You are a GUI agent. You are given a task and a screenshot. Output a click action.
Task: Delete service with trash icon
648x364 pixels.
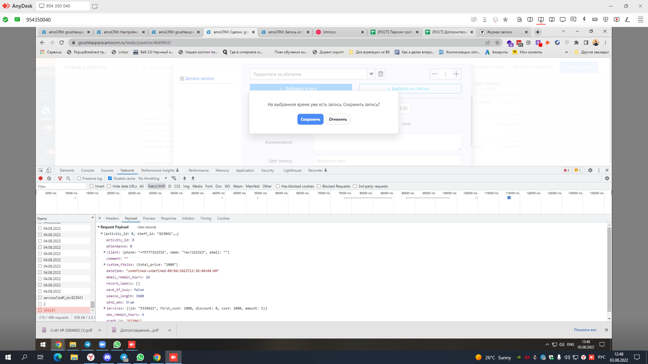381,74
